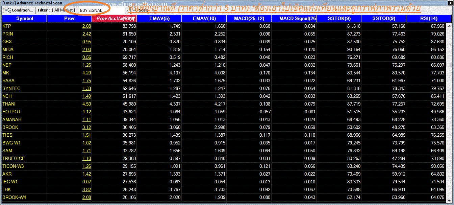Click SSTOD value 35.203 for HOTPOT
The height and width of the screenshot is (205, 454).
(x=399, y=112)
